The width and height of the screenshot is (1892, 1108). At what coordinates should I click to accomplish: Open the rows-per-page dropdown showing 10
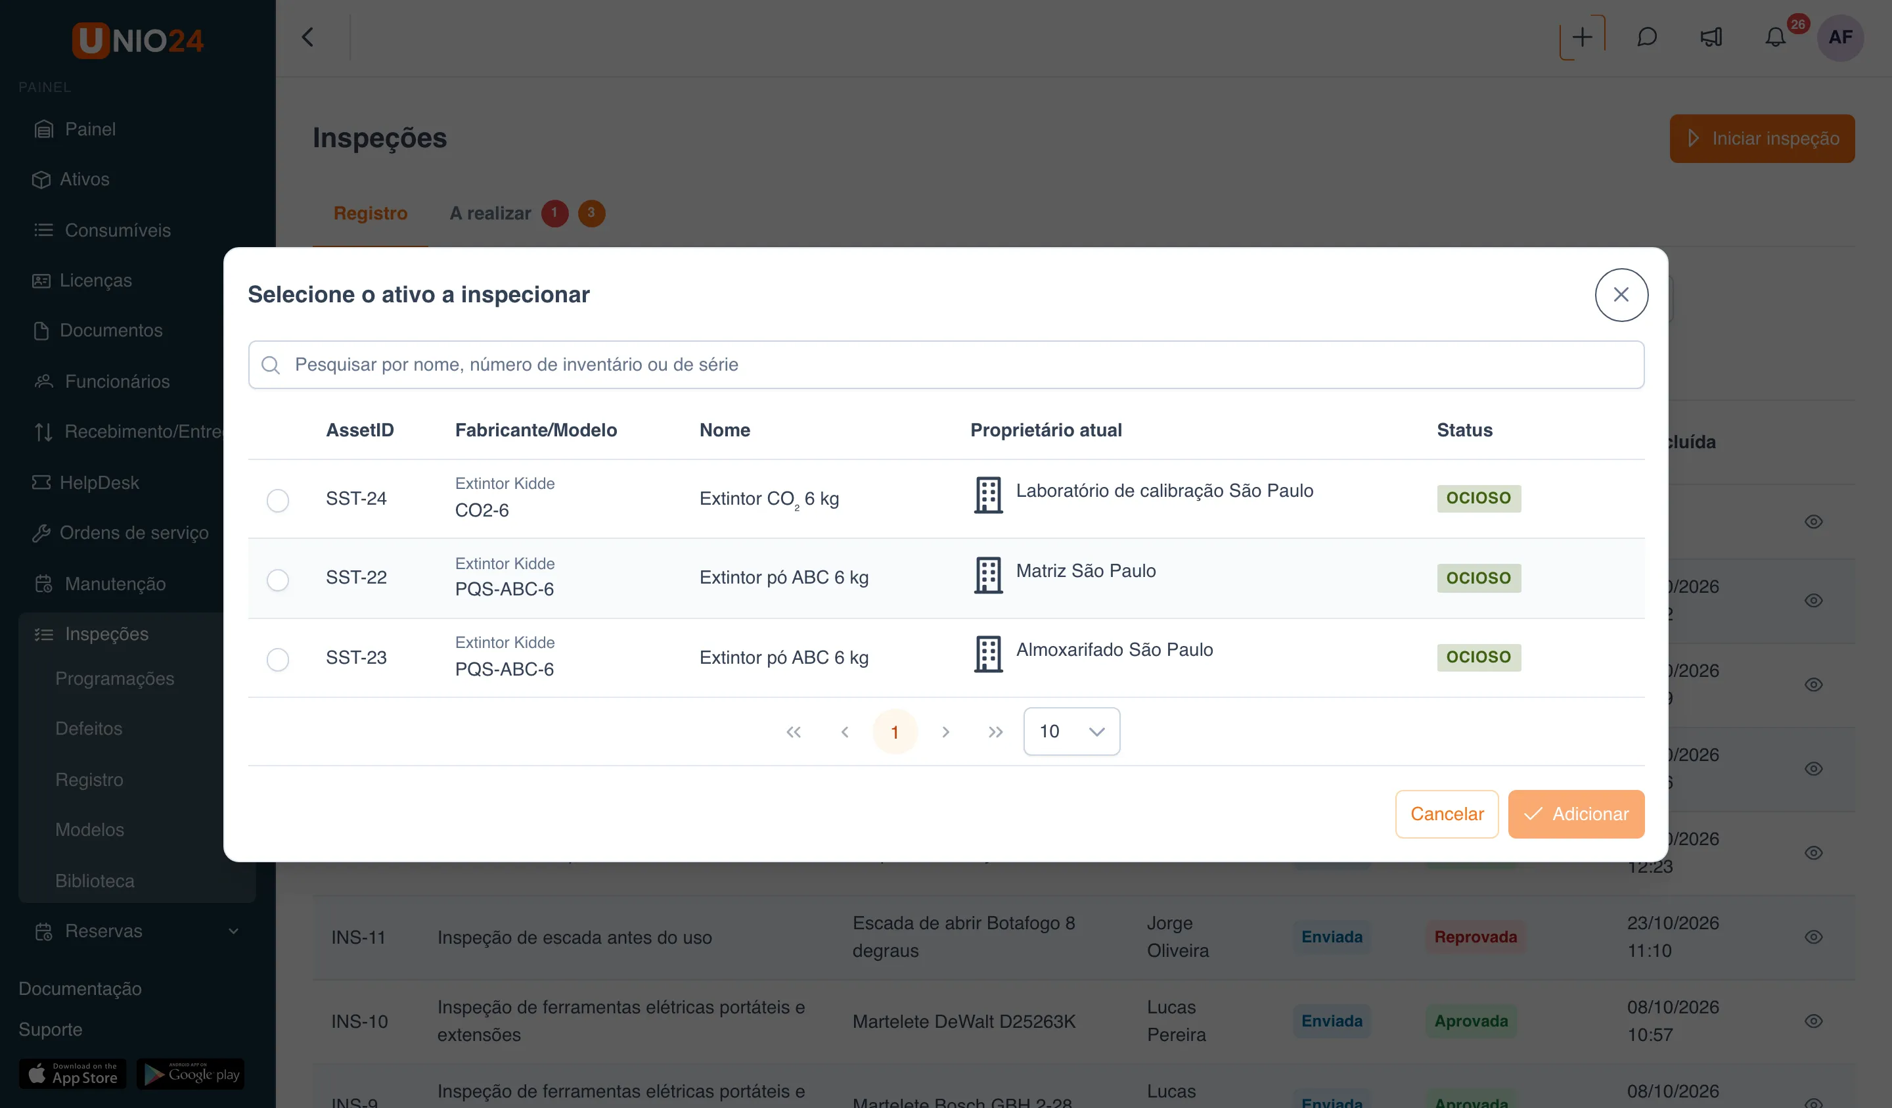[1071, 731]
